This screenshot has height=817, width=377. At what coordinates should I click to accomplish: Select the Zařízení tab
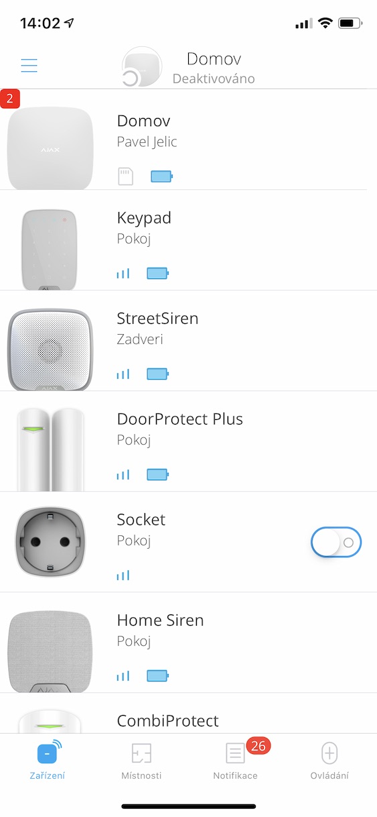click(x=48, y=761)
